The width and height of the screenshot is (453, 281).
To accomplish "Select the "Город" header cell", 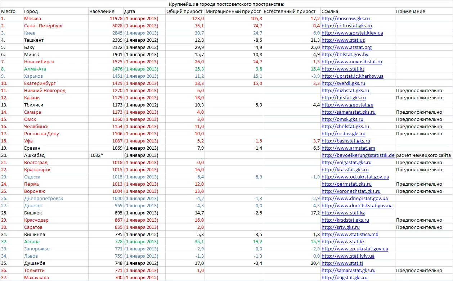I will pyautogui.click(x=31, y=11).
